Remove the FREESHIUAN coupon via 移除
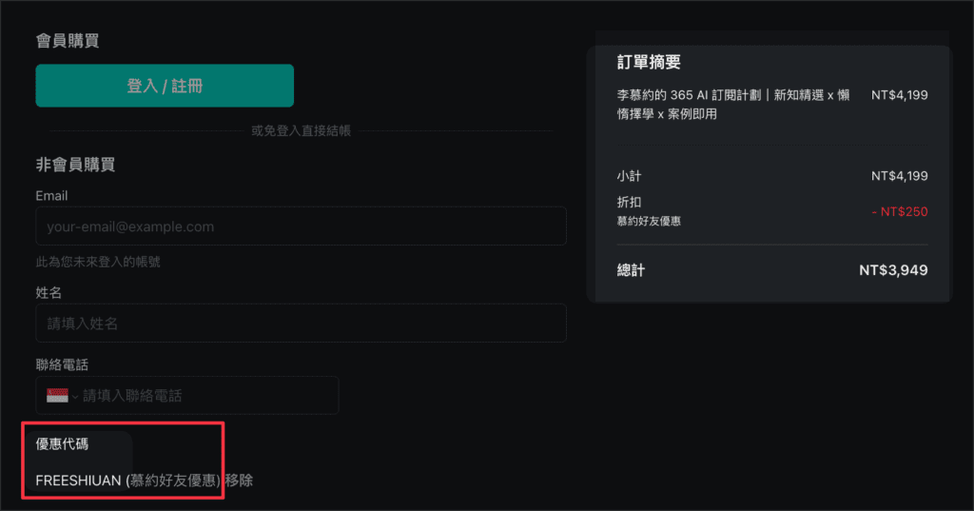 [x=239, y=481]
